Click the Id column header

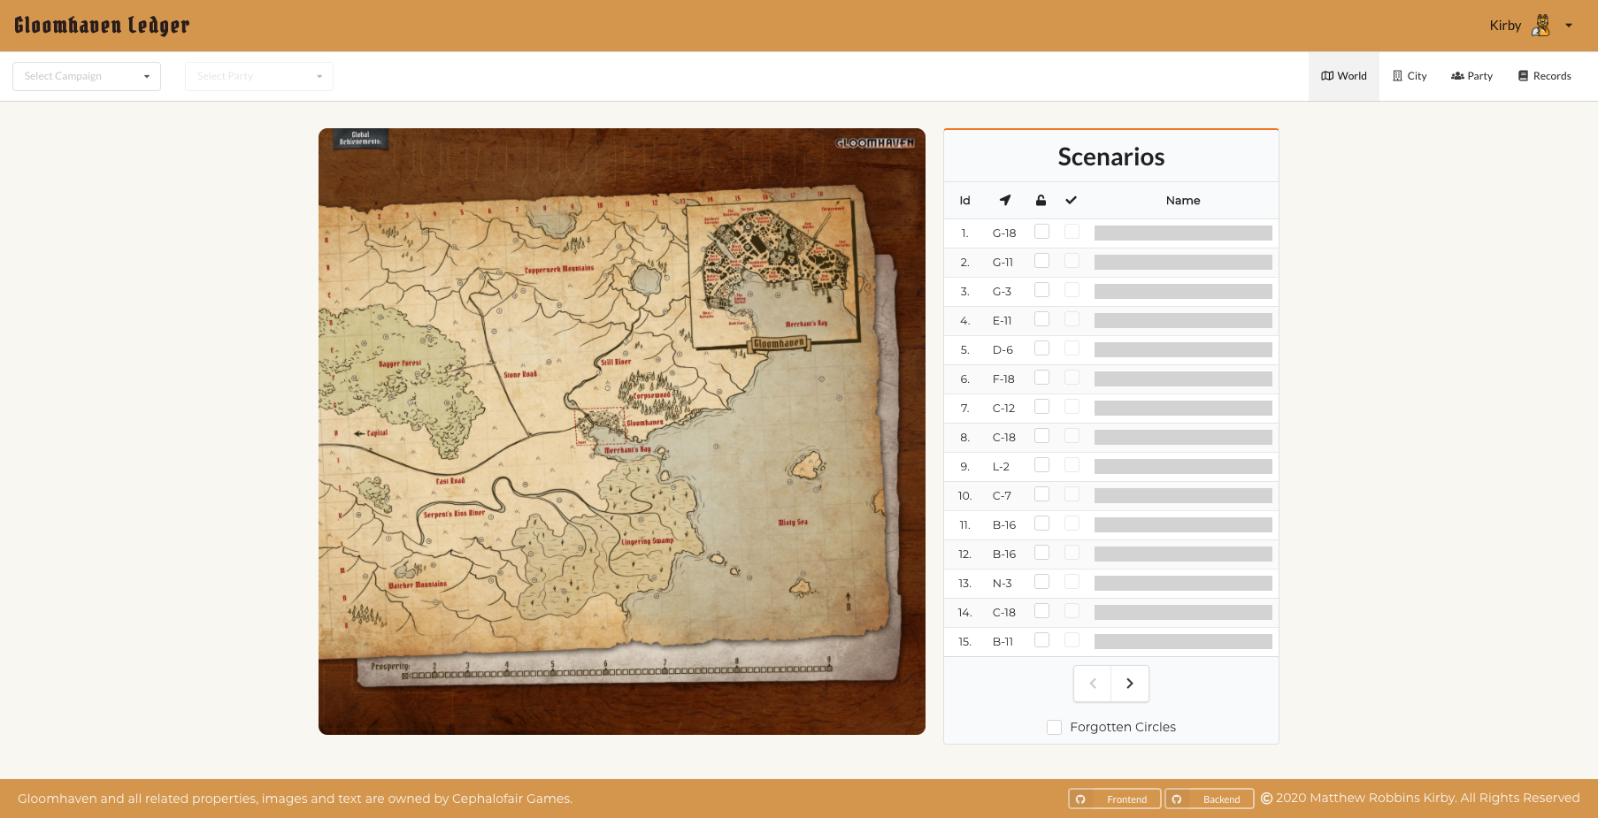pyautogui.click(x=964, y=201)
